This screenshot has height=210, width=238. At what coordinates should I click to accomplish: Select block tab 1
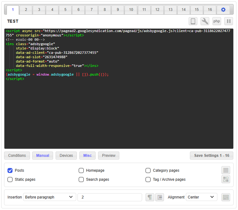13,10
